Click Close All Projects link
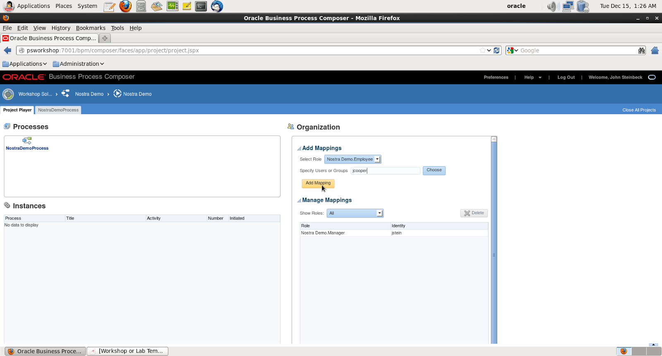Viewport: 662px width, 356px height. 639,110
